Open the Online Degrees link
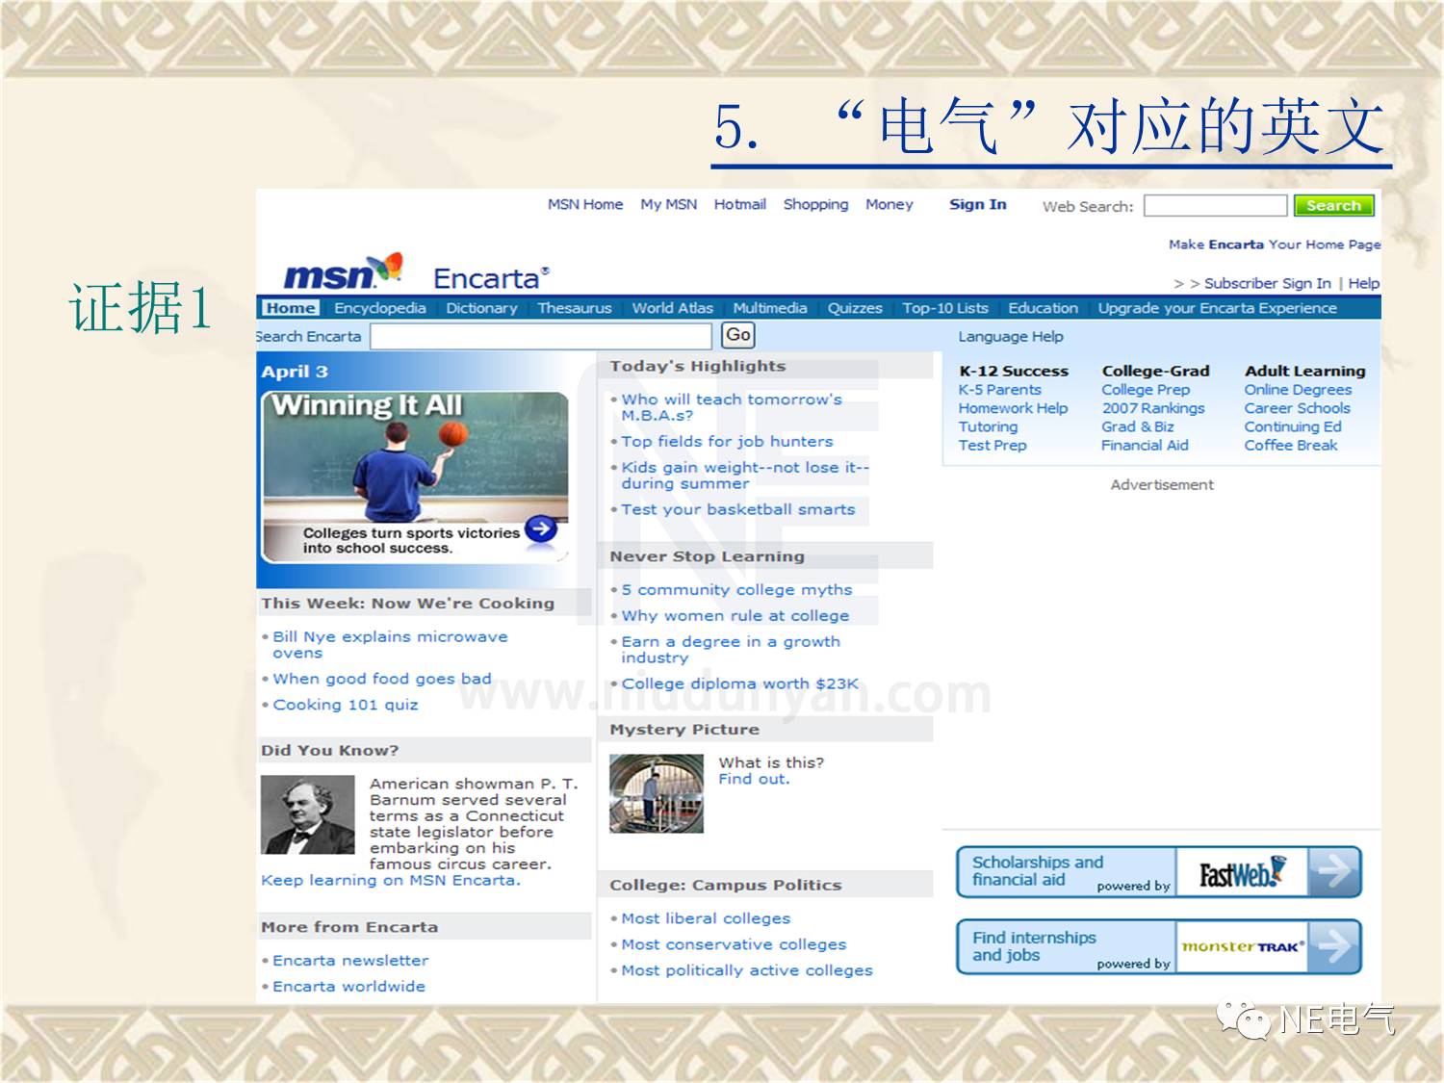The height and width of the screenshot is (1083, 1444). coord(1298,390)
